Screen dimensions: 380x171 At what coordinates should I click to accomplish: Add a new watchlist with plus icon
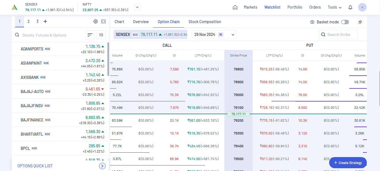pos(45,21)
